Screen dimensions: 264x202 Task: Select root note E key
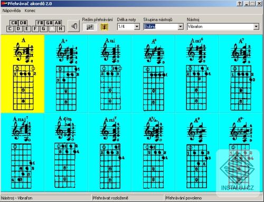[27, 28]
